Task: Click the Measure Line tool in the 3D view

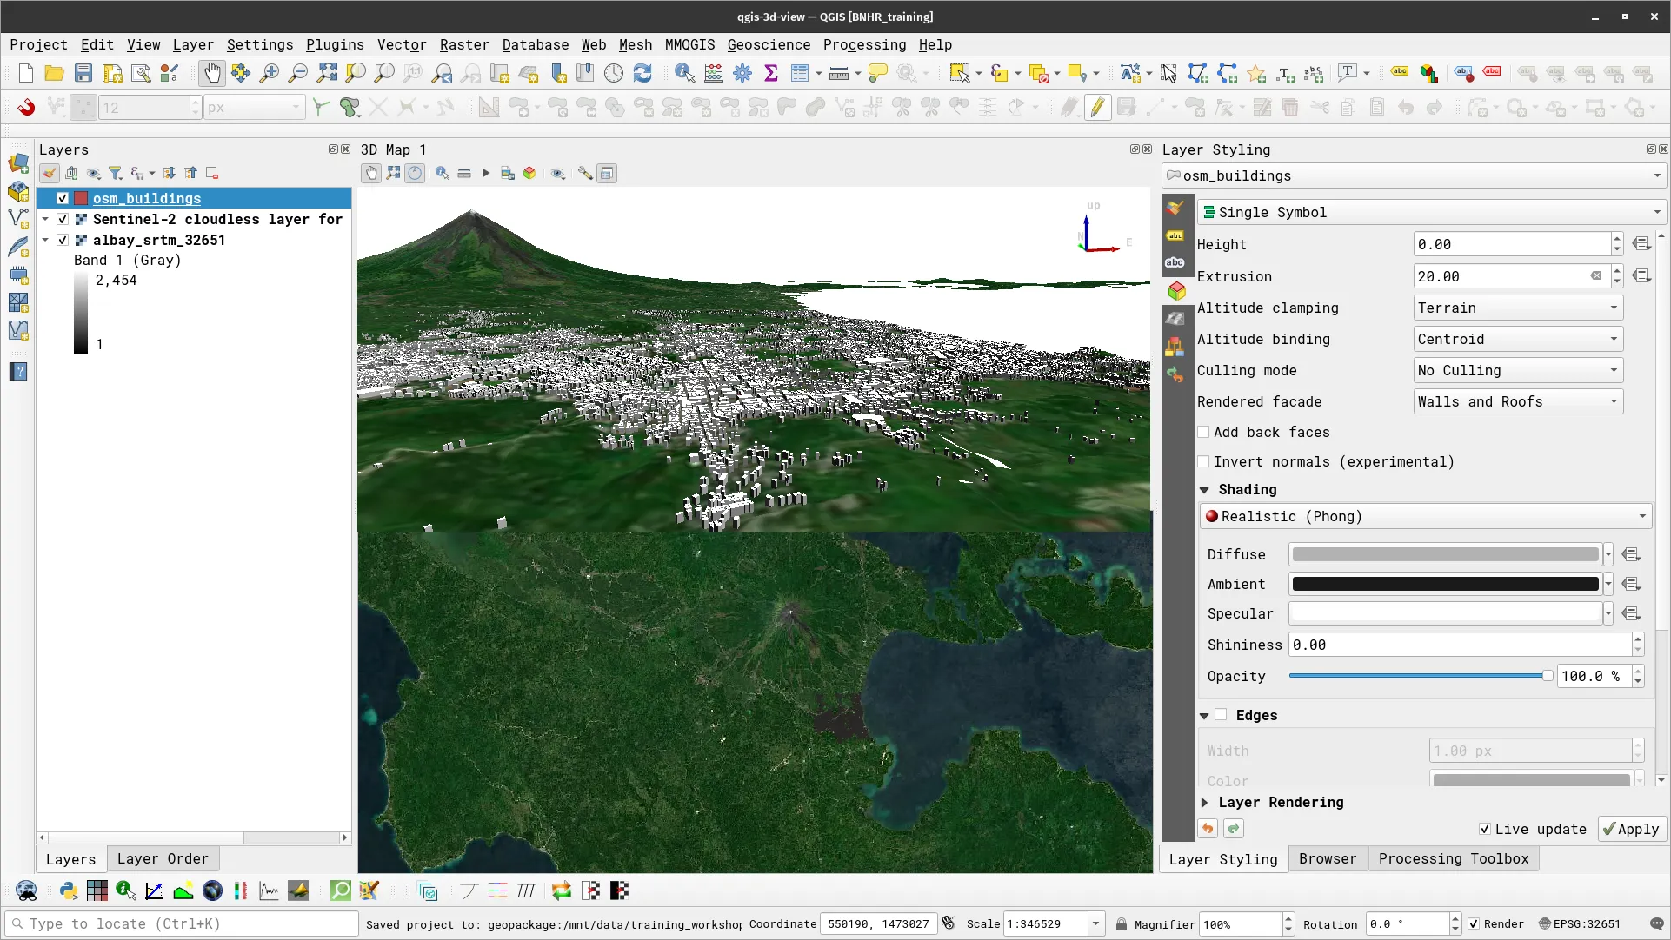Action: pyautogui.click(x=464, y=173)
